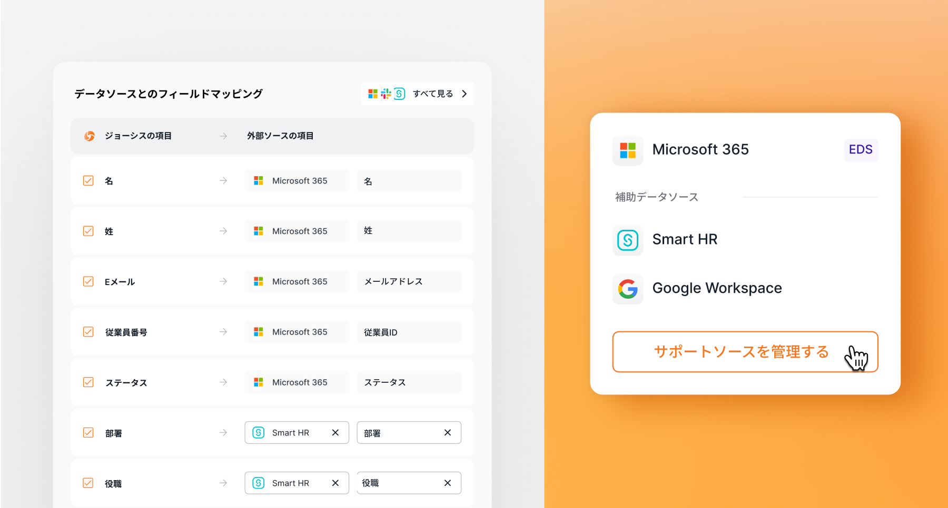Click the Microsoft 365 card title
The height and width of the screenshot is (508, 948).
700,150
